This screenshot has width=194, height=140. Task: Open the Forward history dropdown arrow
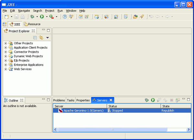[172, 16]
